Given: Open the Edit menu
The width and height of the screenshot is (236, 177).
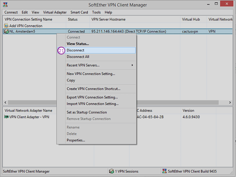Looking at the screenshot, I should pos(25,12).
